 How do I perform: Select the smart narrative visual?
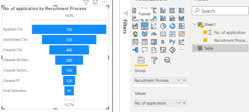154,50
